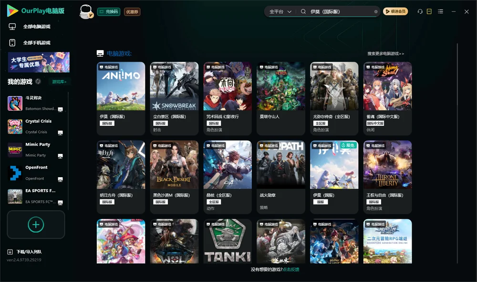Screen dimensions: 477x282
Task: Select the 战火勋章 game card
Action: pos(281,177)
